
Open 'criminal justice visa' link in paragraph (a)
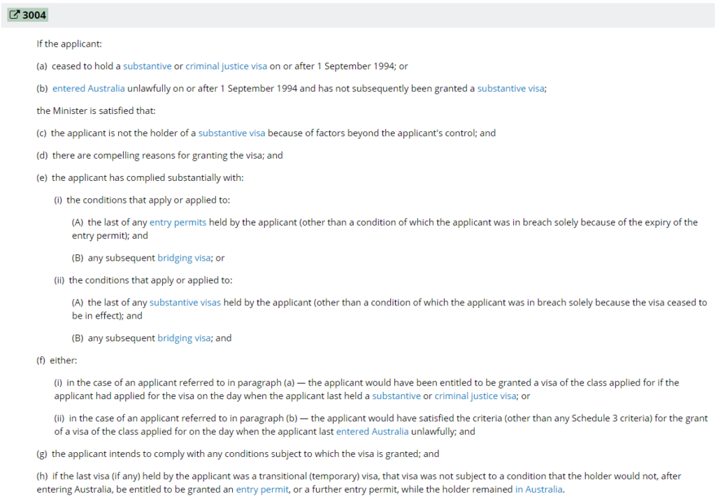point(226,66)
